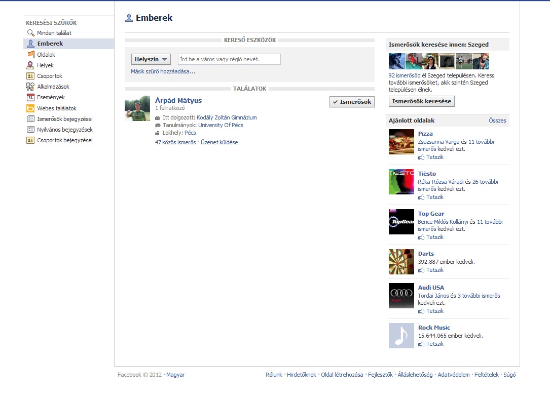The image size is (550, 403).
Task: Open the Álláslehetőség footer link
Action: (x=415, y=375)
